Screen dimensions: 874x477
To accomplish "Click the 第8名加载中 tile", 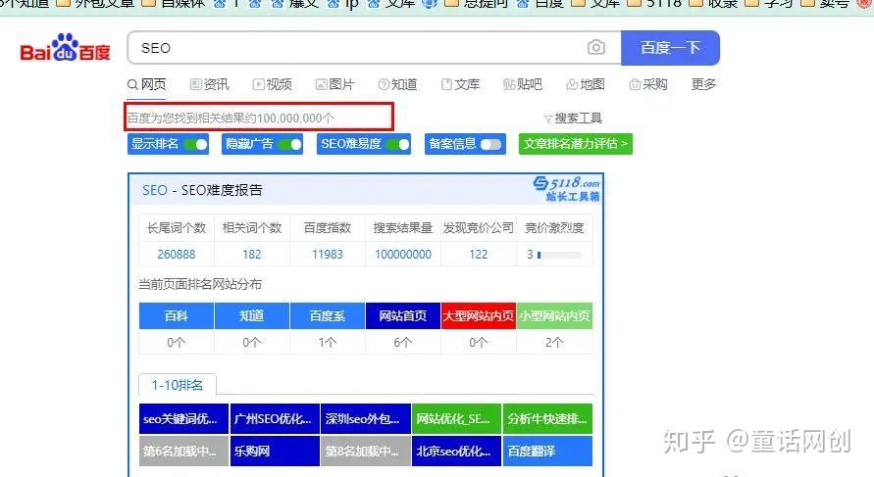I will (366, 451).
